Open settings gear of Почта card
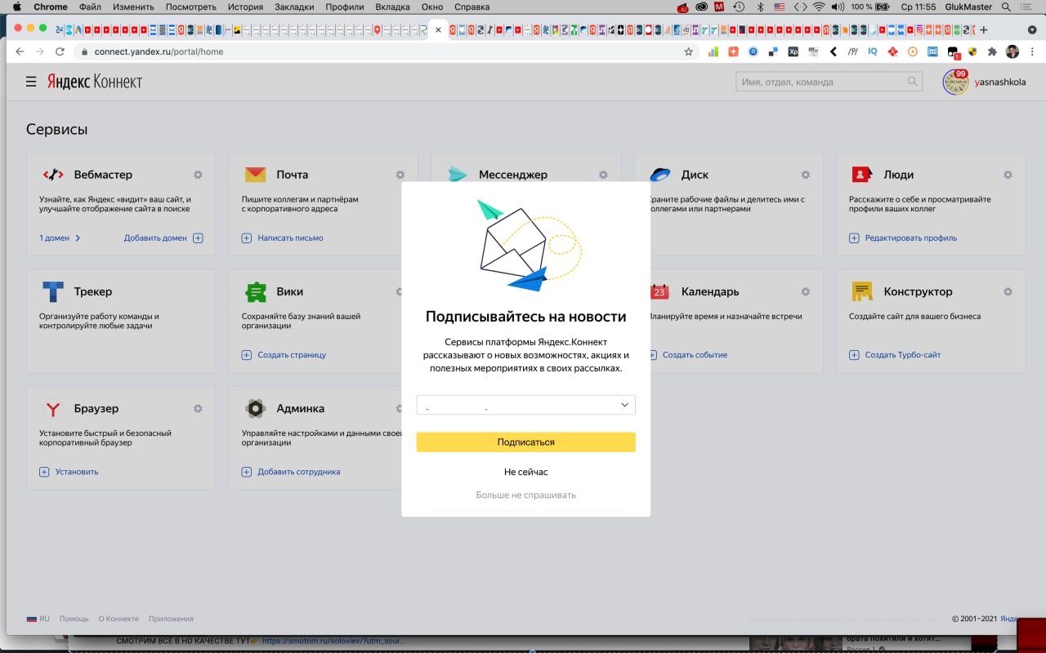Image resolution: width=1046 pixels, height=653 pixels. [400, 175]
